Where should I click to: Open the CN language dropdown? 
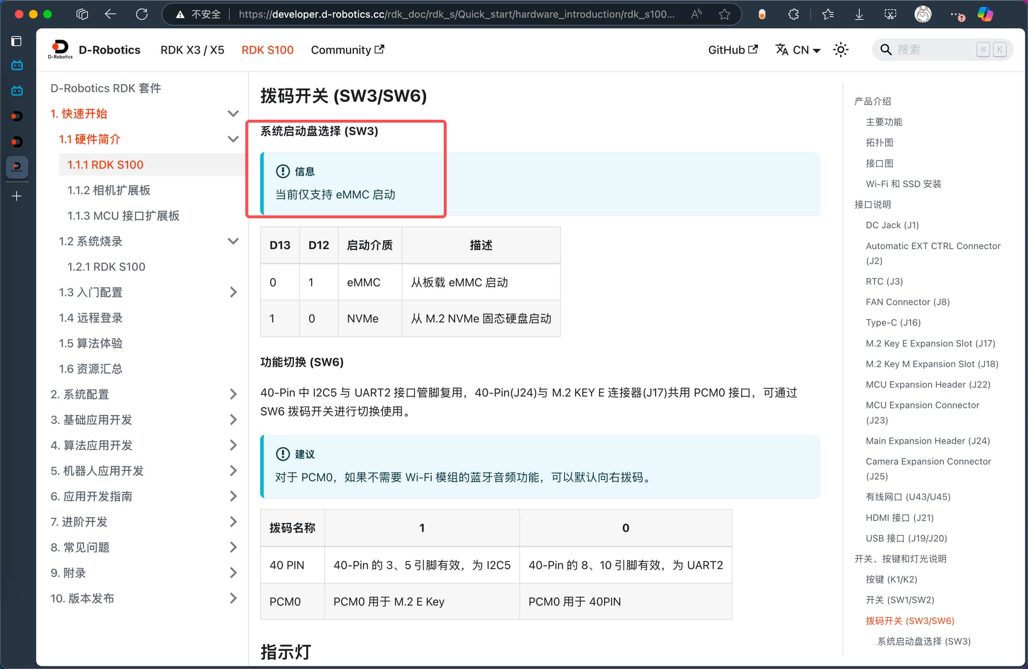(x=798, y=50)
